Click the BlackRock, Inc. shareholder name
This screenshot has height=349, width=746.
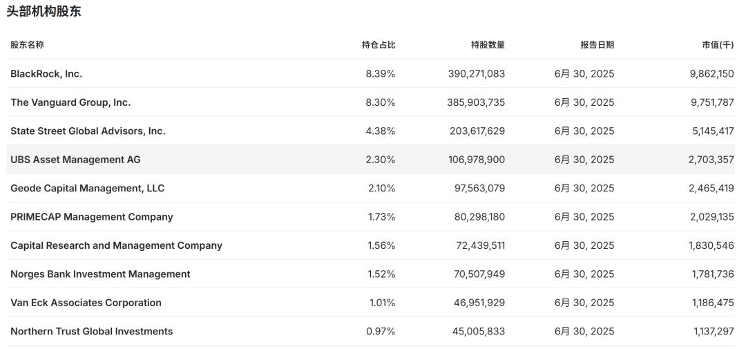pyautogui.click(x=46, y=74)
